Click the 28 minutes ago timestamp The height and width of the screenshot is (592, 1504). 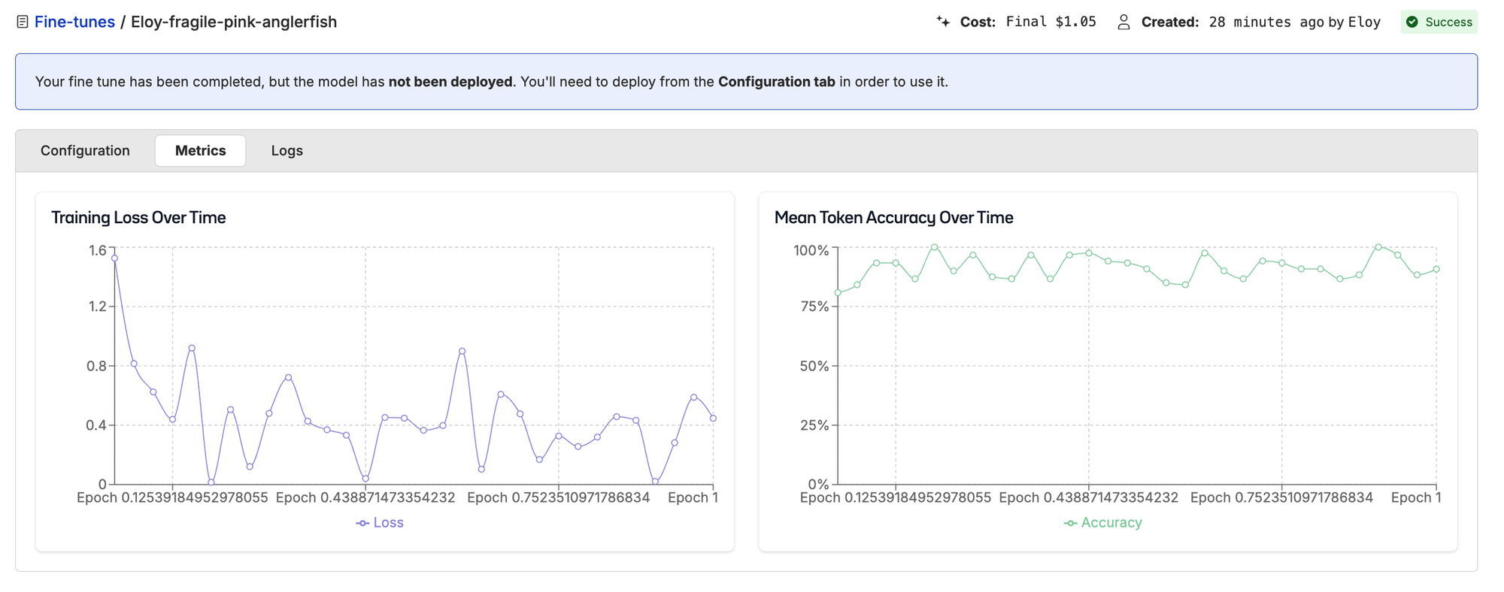tap(1266, 22)
